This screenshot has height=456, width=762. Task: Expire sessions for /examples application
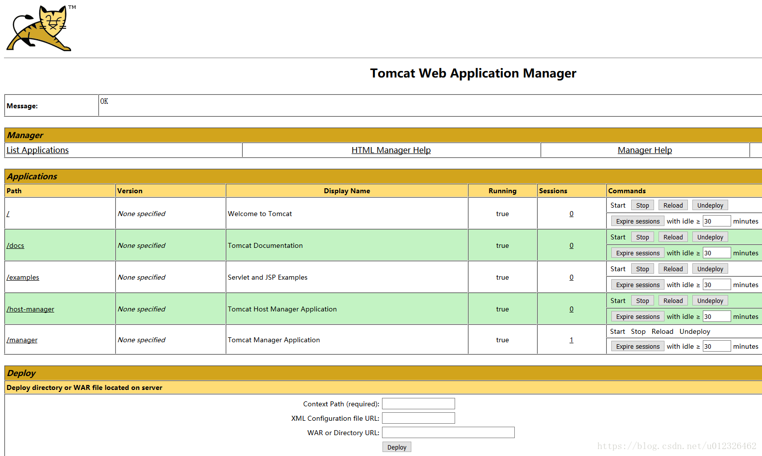tap(638, 285)
